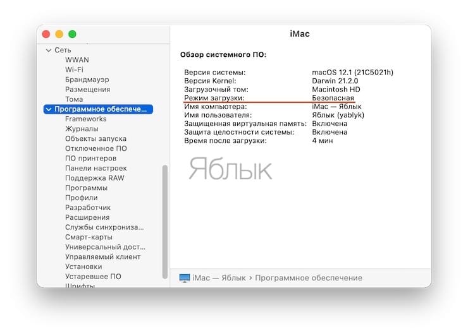Select Службы синхрониза… entry
The width and height of the screenshot is (468, 336).
[x=104, y=227]
